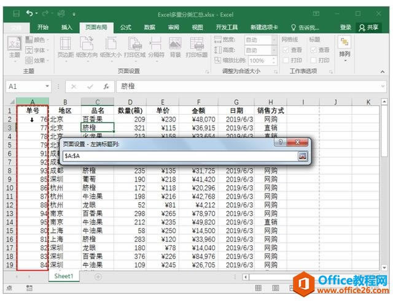Click the Share (共享) button
Viewport: 393px width, 301px height.
coord(368,28)
